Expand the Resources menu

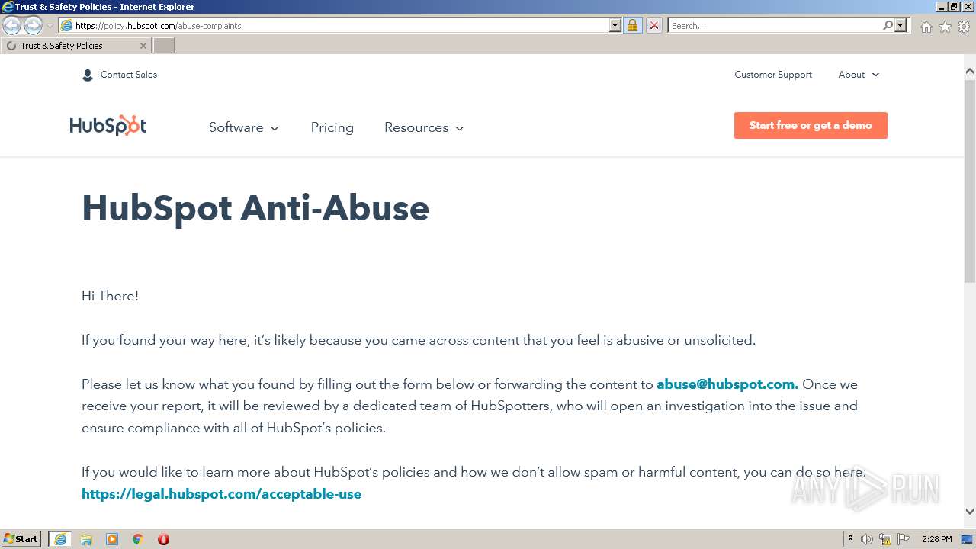pos(424,127)
